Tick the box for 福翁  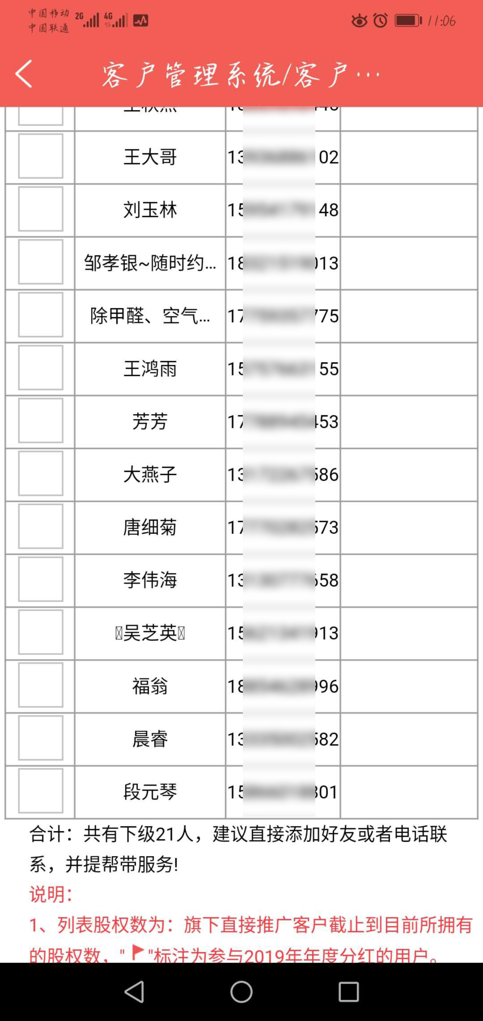[41, 685]
